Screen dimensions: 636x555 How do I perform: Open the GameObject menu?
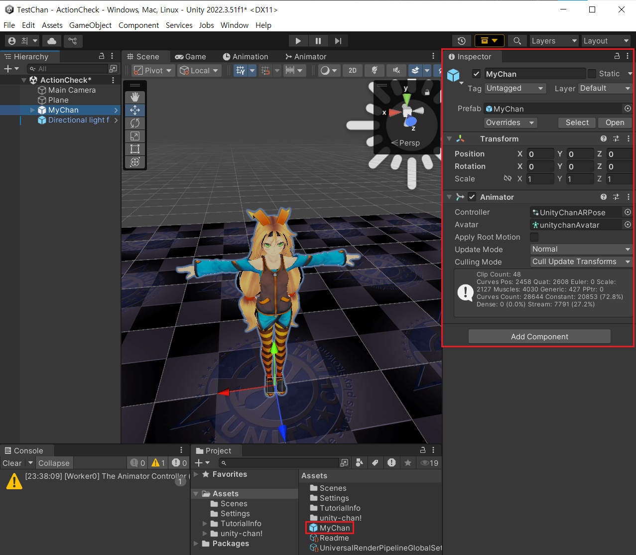coord(90,25)
